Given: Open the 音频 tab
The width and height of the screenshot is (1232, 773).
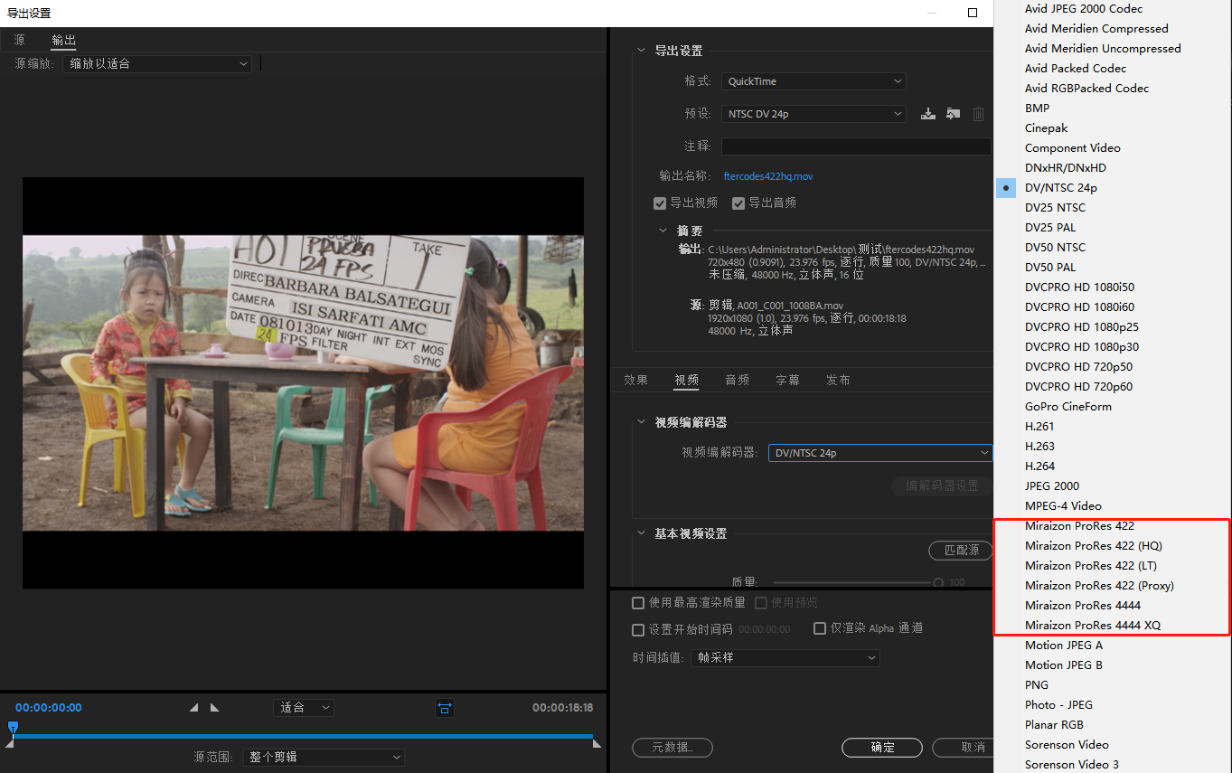Looking at the screenshot, I should [738, 381].
